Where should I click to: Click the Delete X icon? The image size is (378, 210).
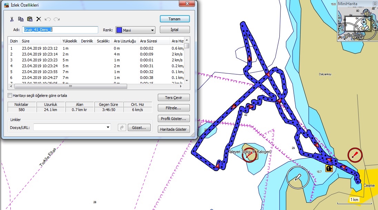coord(39,19)
